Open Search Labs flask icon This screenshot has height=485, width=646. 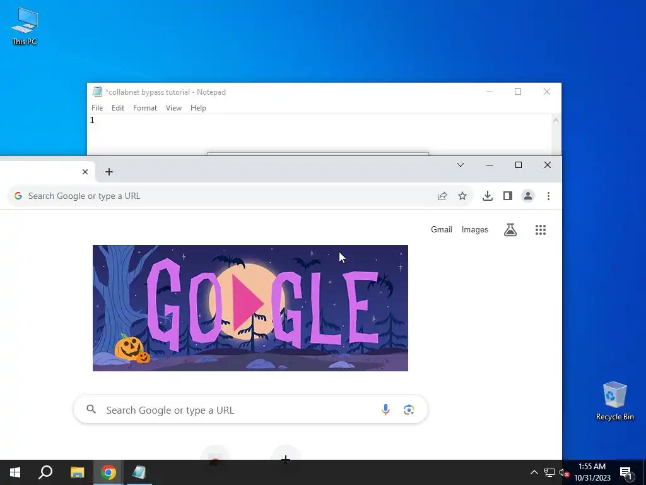tap(510, 230)
